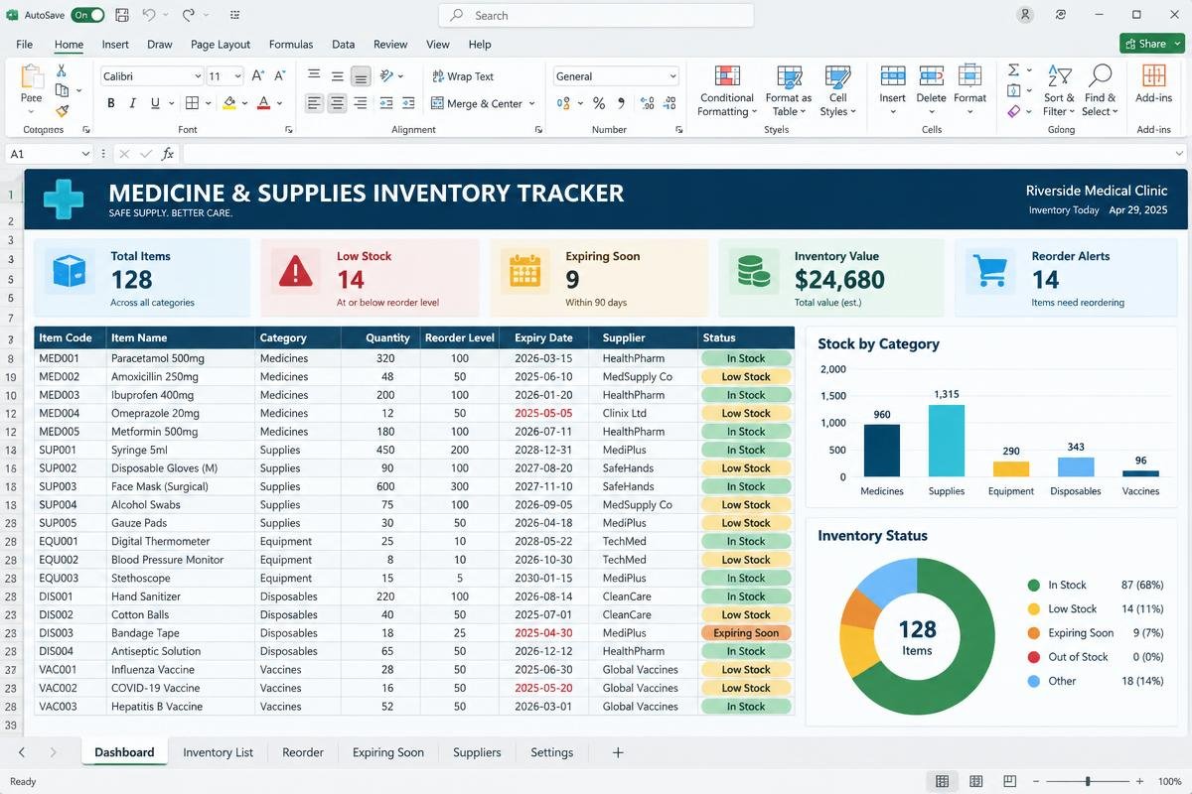
Task: Undo the last action
Action: [x=149, y=15]
